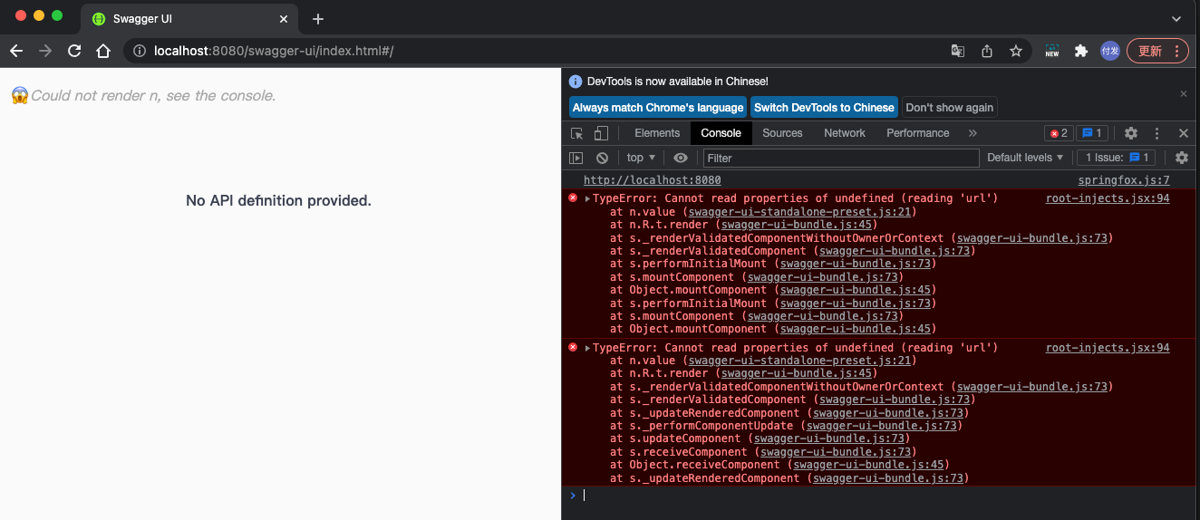The image size is (1200, 520).
Task: Open the Default levels dropdown
Action: click(1025, 158)
